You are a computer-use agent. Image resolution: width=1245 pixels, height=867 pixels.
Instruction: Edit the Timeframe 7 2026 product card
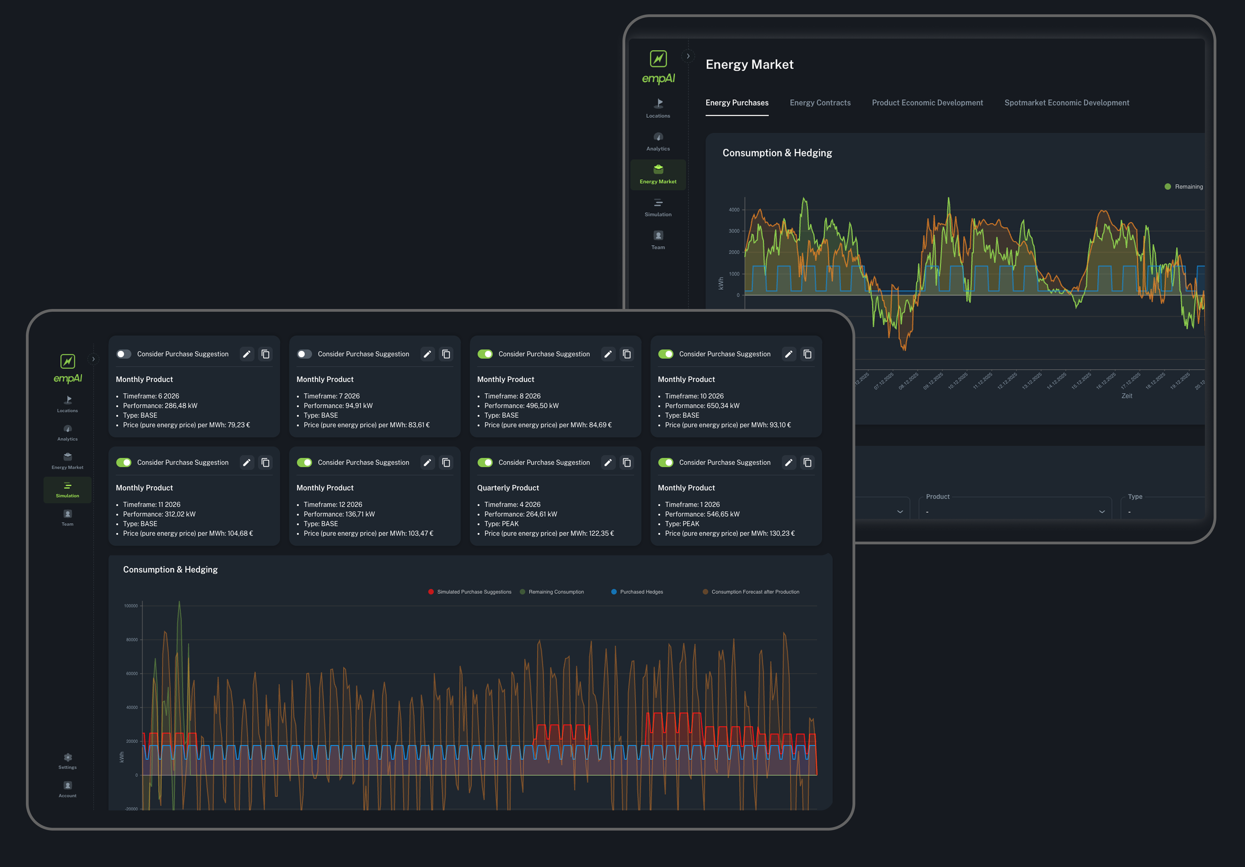tap(427, 354)
